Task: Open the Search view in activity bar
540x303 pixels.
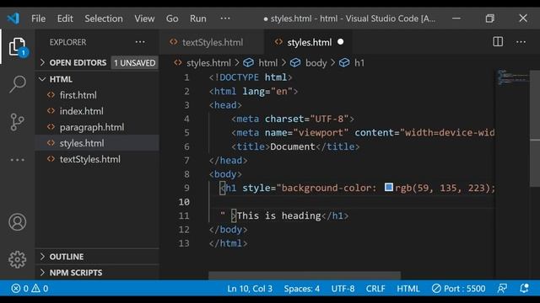Action: coord(17,84)
